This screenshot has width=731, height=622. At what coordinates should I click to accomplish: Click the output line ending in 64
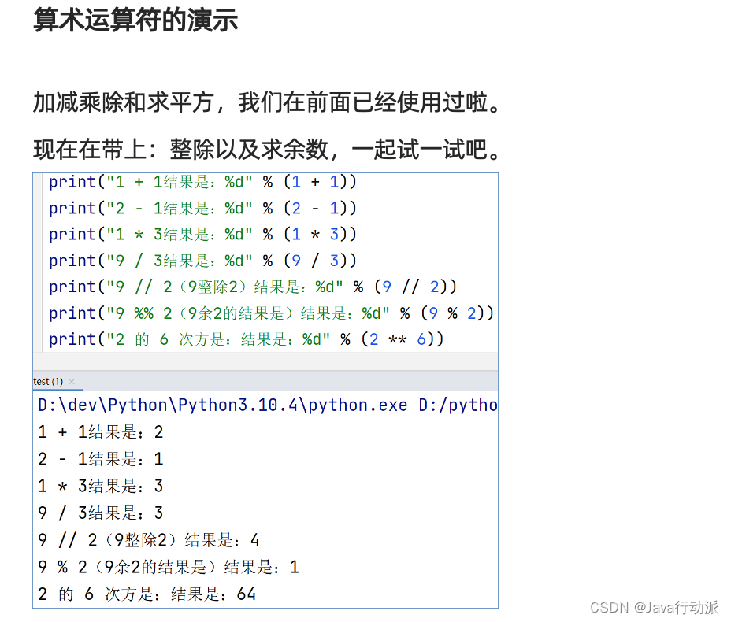tap(147, 594)
